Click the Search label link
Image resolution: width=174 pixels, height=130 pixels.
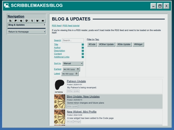pos(57,40)
